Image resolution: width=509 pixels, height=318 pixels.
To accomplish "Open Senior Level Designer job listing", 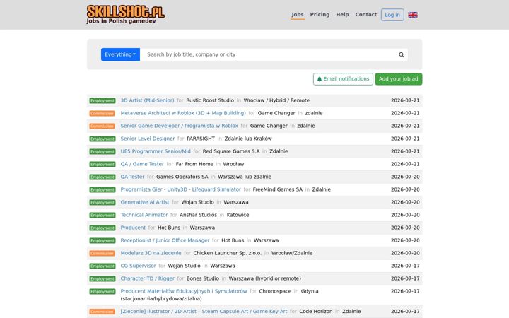I will point(147,139).
